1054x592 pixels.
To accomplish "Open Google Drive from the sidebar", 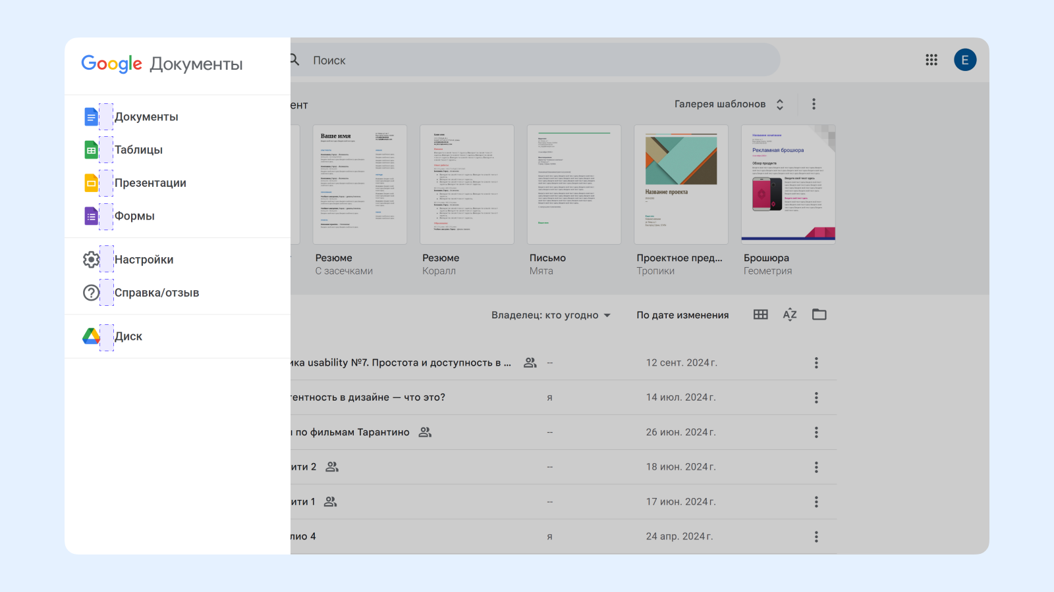I will (90, 336).
